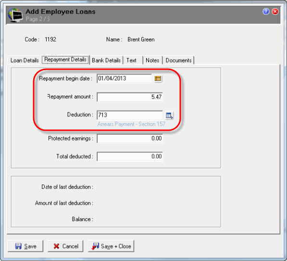Select the Repayment Details tab
Screen dimensions: 287x261
click(x=65, y=60)
